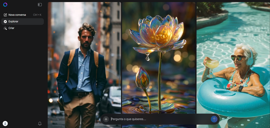The image size is (270, 128).
Task: Open the Criar section
Action: [11, 28]
